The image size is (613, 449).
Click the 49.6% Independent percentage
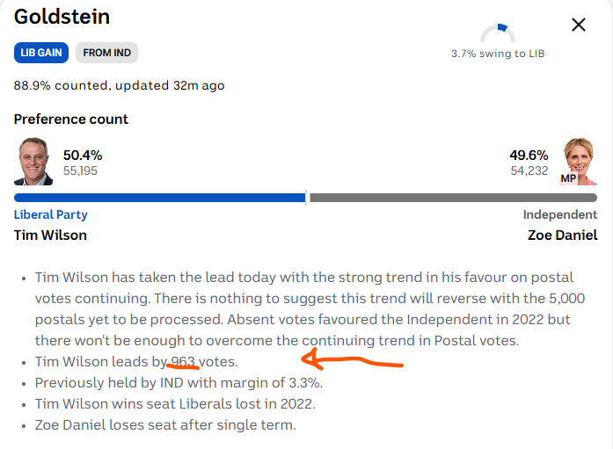tap(529, 155)
